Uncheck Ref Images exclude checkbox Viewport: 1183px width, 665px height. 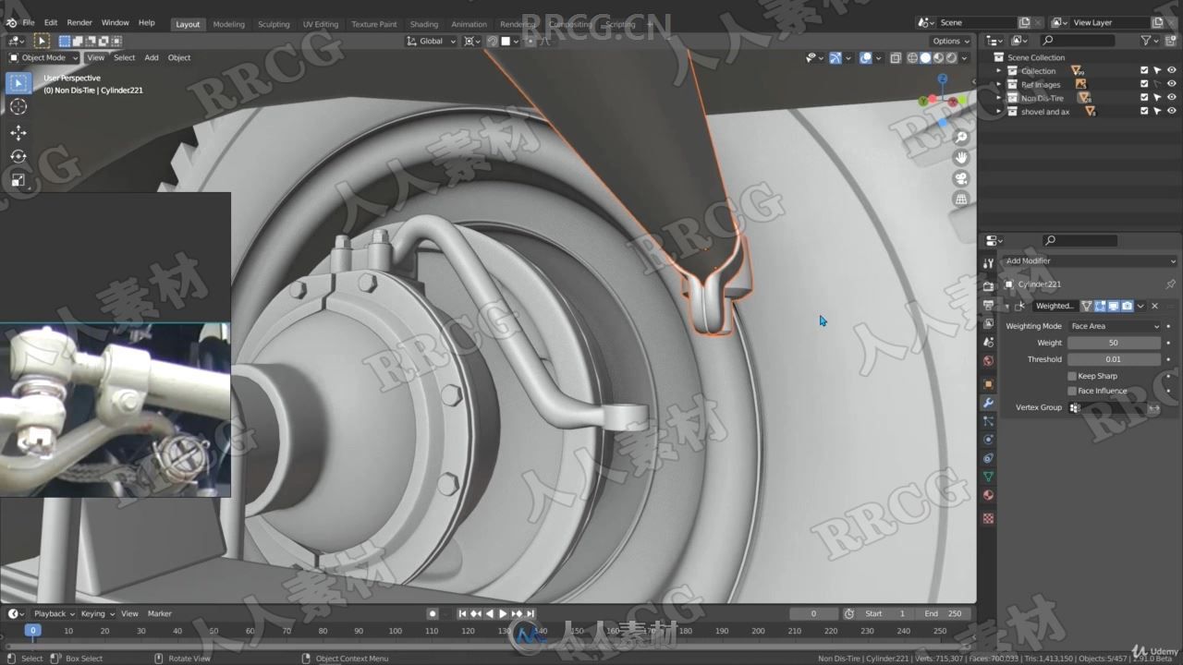point(1144,84)
